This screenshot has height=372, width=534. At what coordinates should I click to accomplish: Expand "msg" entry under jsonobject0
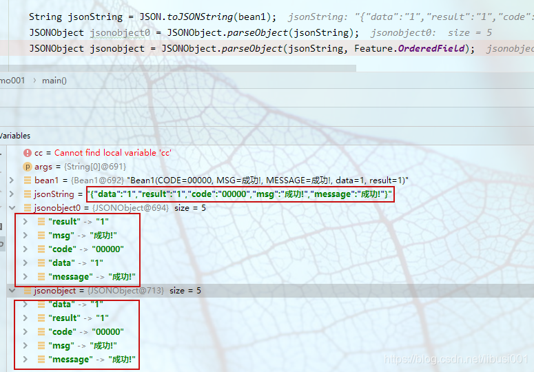click(25, 235)
